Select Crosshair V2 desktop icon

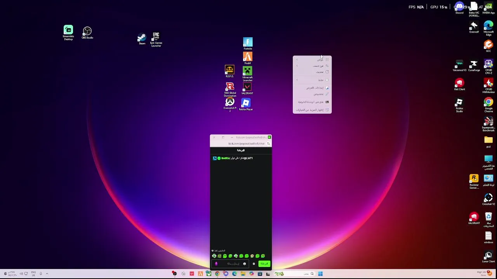(488, 200)
